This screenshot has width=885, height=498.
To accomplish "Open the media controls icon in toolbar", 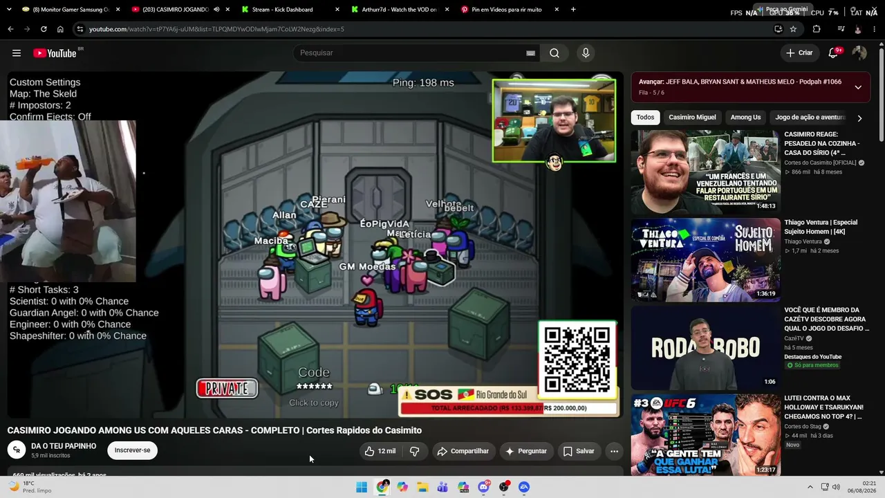I will click(841, 29).
